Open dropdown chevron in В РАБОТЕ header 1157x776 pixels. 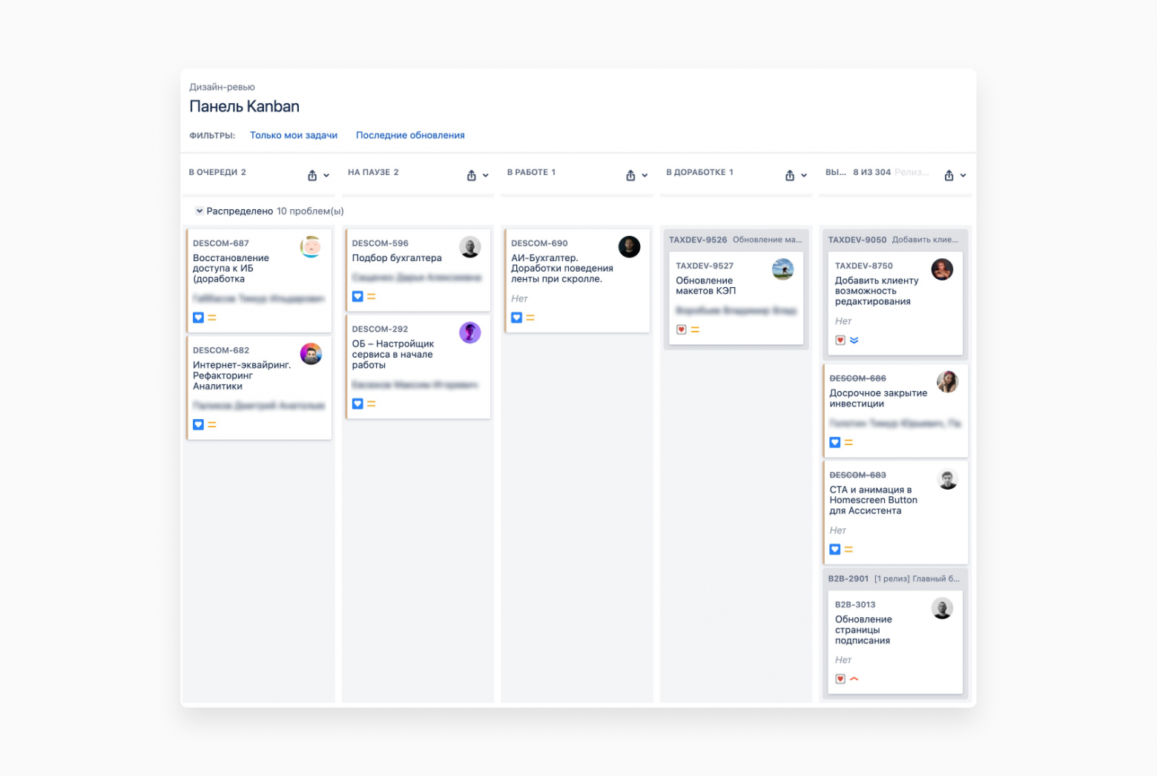645,176
